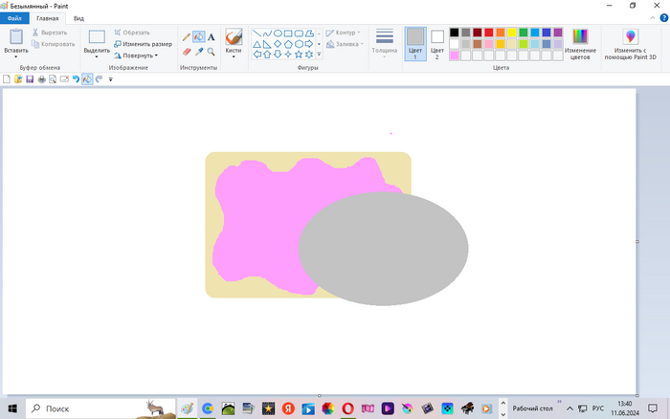This screenshot has height=419, width=670.
Task: Expand the Выделить selection dropdown
Action: [x=97, y=55]
